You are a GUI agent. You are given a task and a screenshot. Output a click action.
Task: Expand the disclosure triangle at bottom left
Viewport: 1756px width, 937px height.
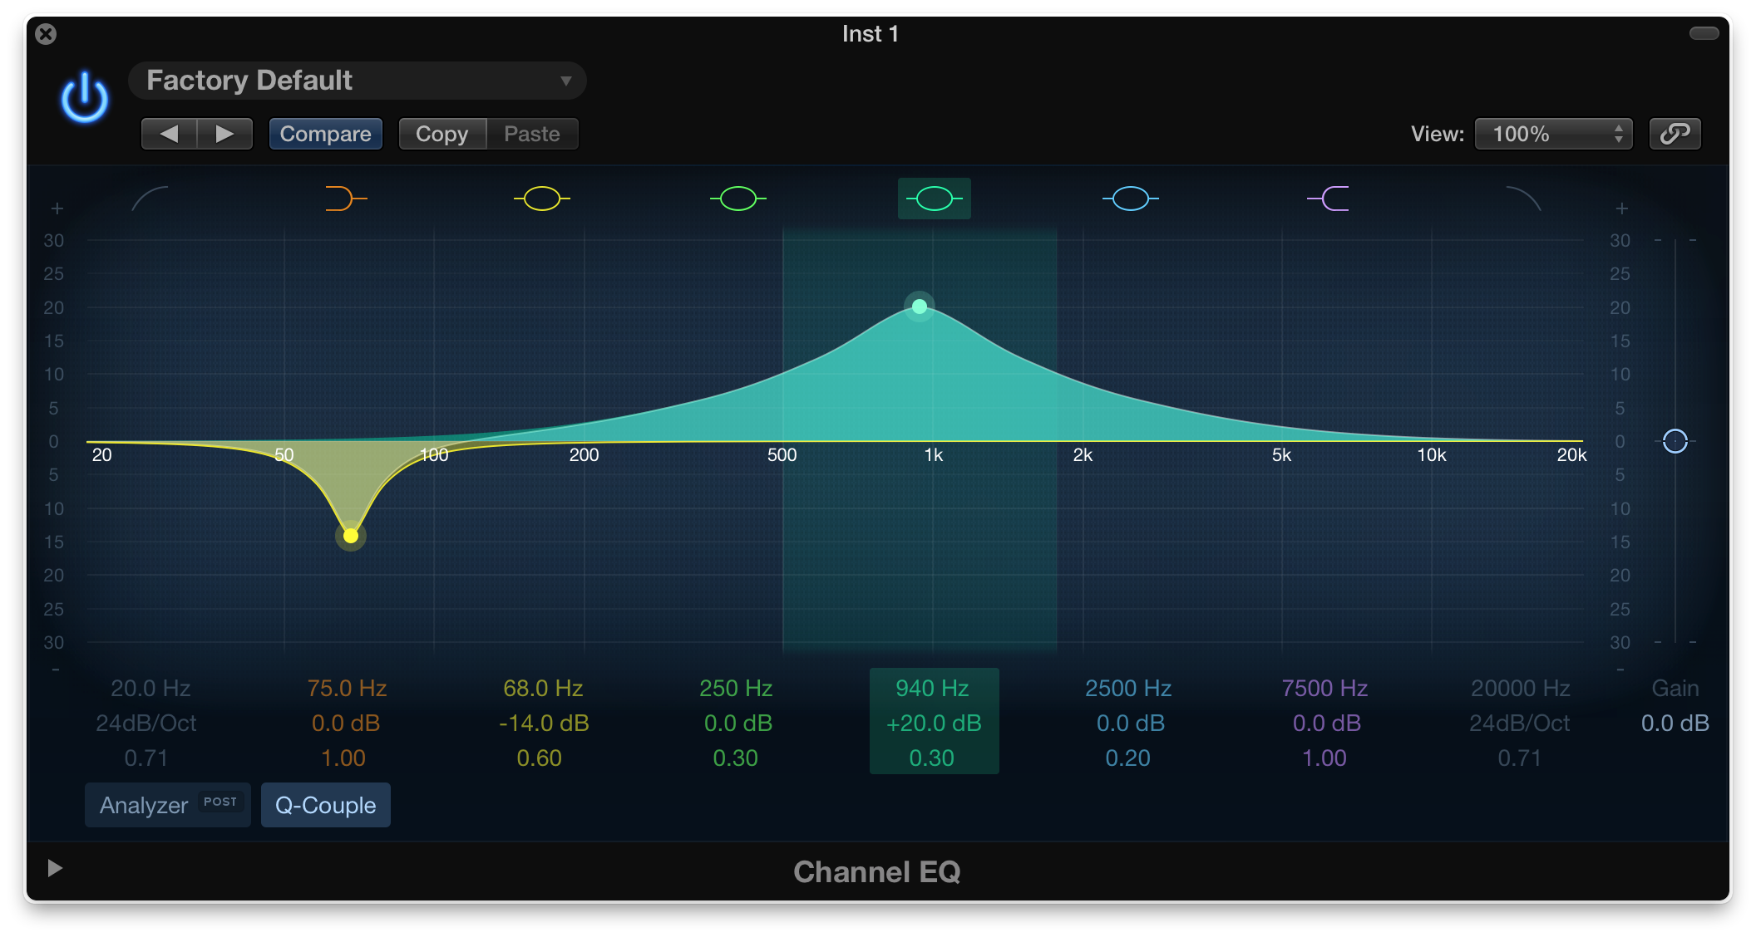click(x=55, y=868)
